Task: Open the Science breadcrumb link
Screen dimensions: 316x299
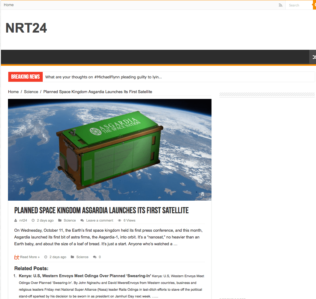Action: pyautogui.click(x=31, y=92)
